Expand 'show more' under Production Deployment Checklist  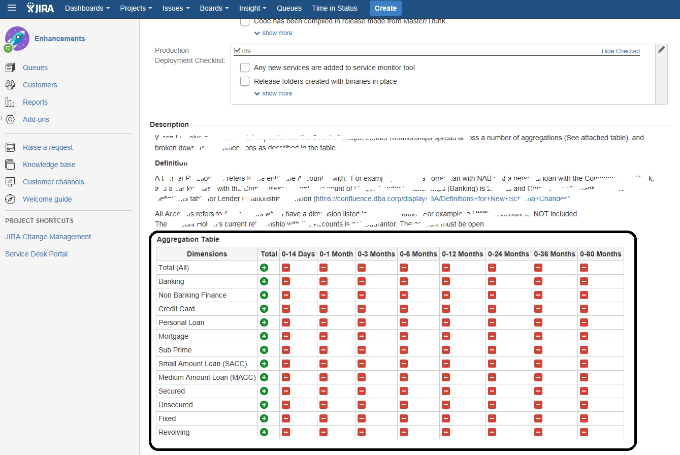tap(273, 93)
